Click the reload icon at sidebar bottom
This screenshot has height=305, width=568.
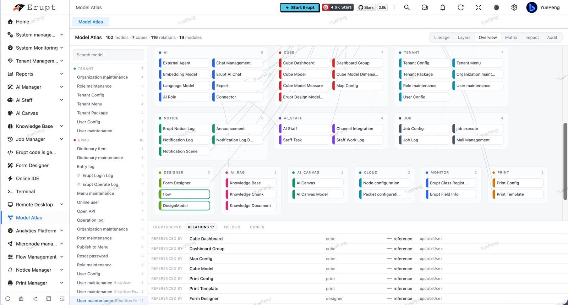7,299
